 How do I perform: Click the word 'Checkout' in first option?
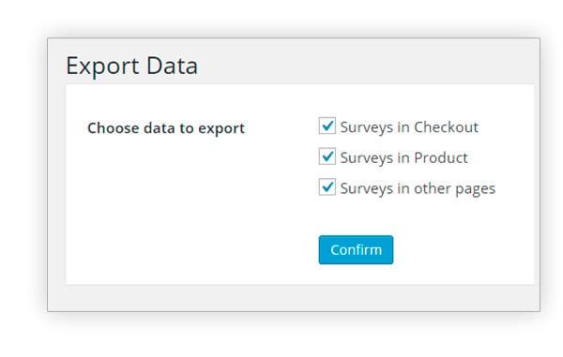[446, 126]
